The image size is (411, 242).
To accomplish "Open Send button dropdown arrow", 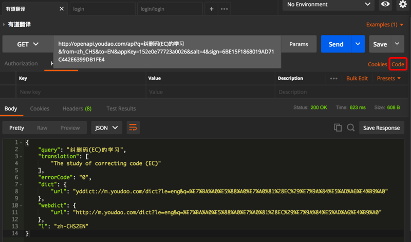I will 358,44.
